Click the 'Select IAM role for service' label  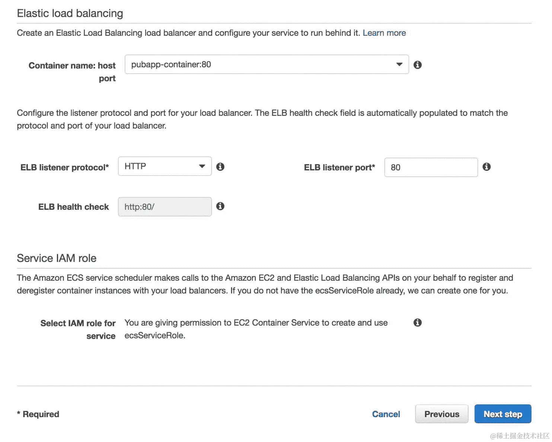coord(78,329)
